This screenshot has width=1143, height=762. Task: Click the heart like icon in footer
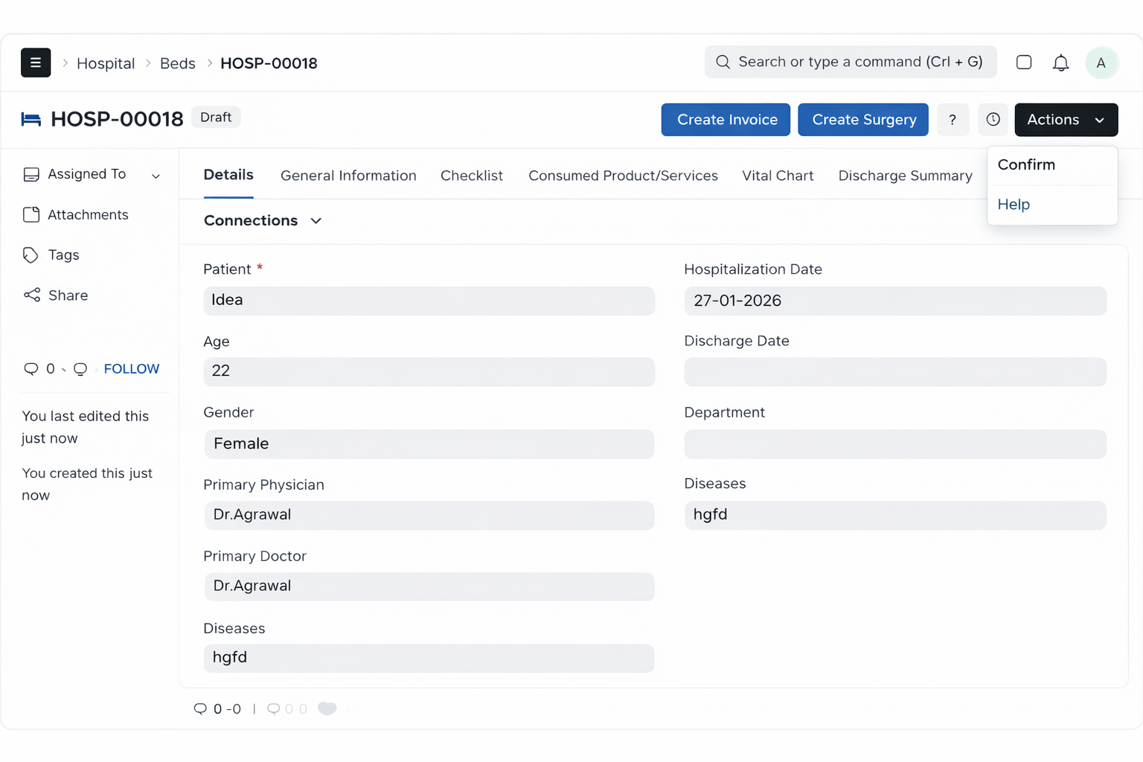point(327,708)
